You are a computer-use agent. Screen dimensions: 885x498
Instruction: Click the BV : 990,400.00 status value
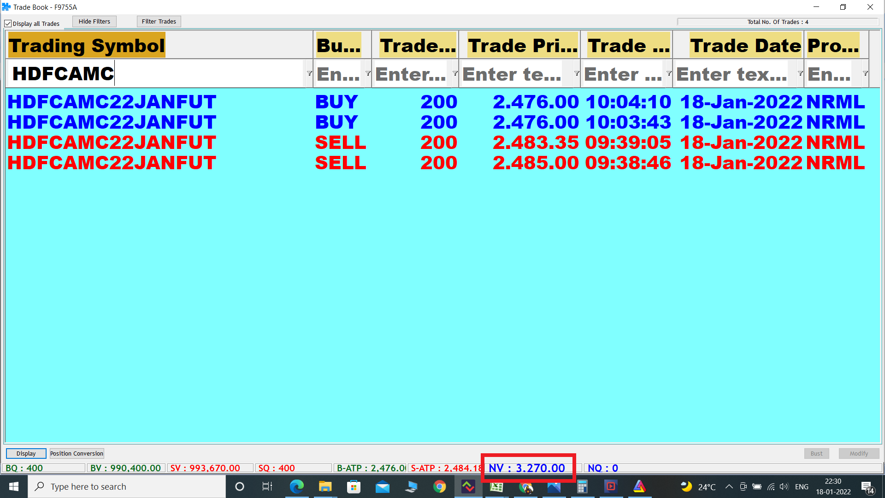click(125, 468)
